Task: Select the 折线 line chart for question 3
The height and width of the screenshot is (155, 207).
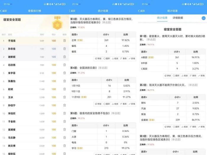Action: (132, 58)
